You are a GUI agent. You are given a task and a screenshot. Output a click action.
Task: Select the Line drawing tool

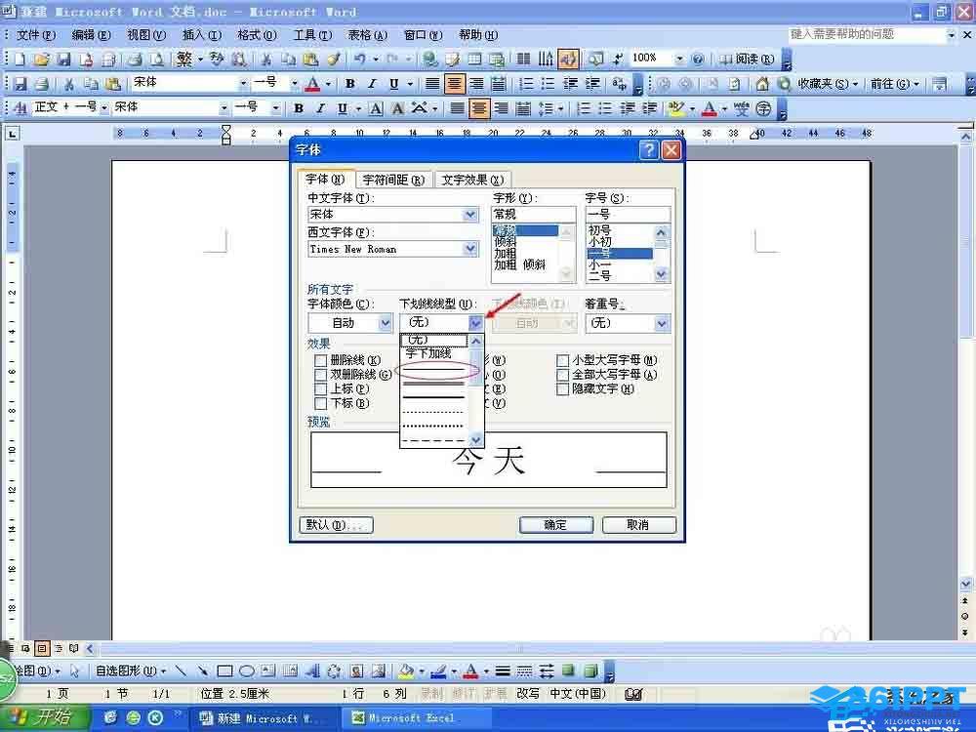pyautogui.click(x=181, y=671)
